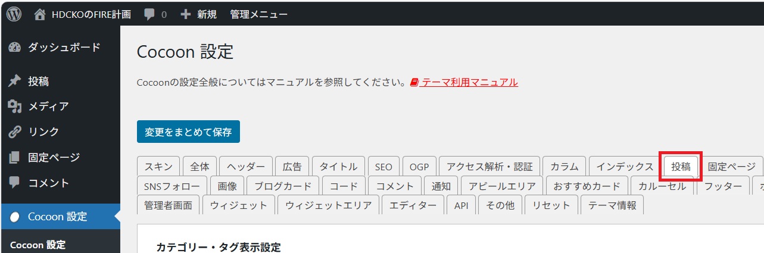Go to ダッシュボード in the sidebar
Image resolution: width=764 pixels, height=253 pixels.
64,48
